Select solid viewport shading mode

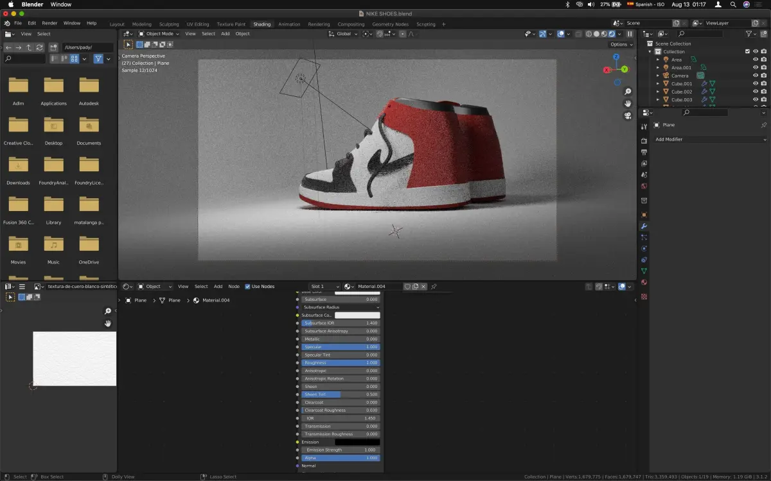tap(596, 34)
